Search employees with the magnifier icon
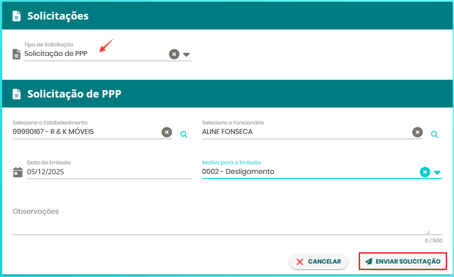454x277 pixels. click(x=434, y=134)
